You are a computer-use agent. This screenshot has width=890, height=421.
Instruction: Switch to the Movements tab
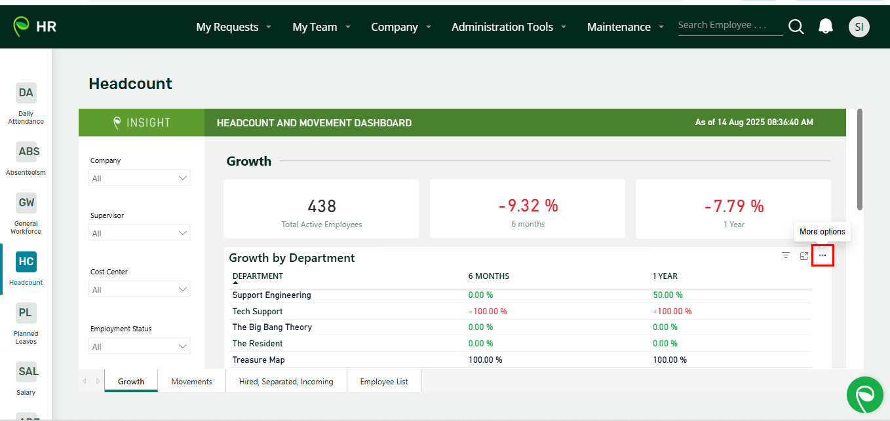click(191, 382)
